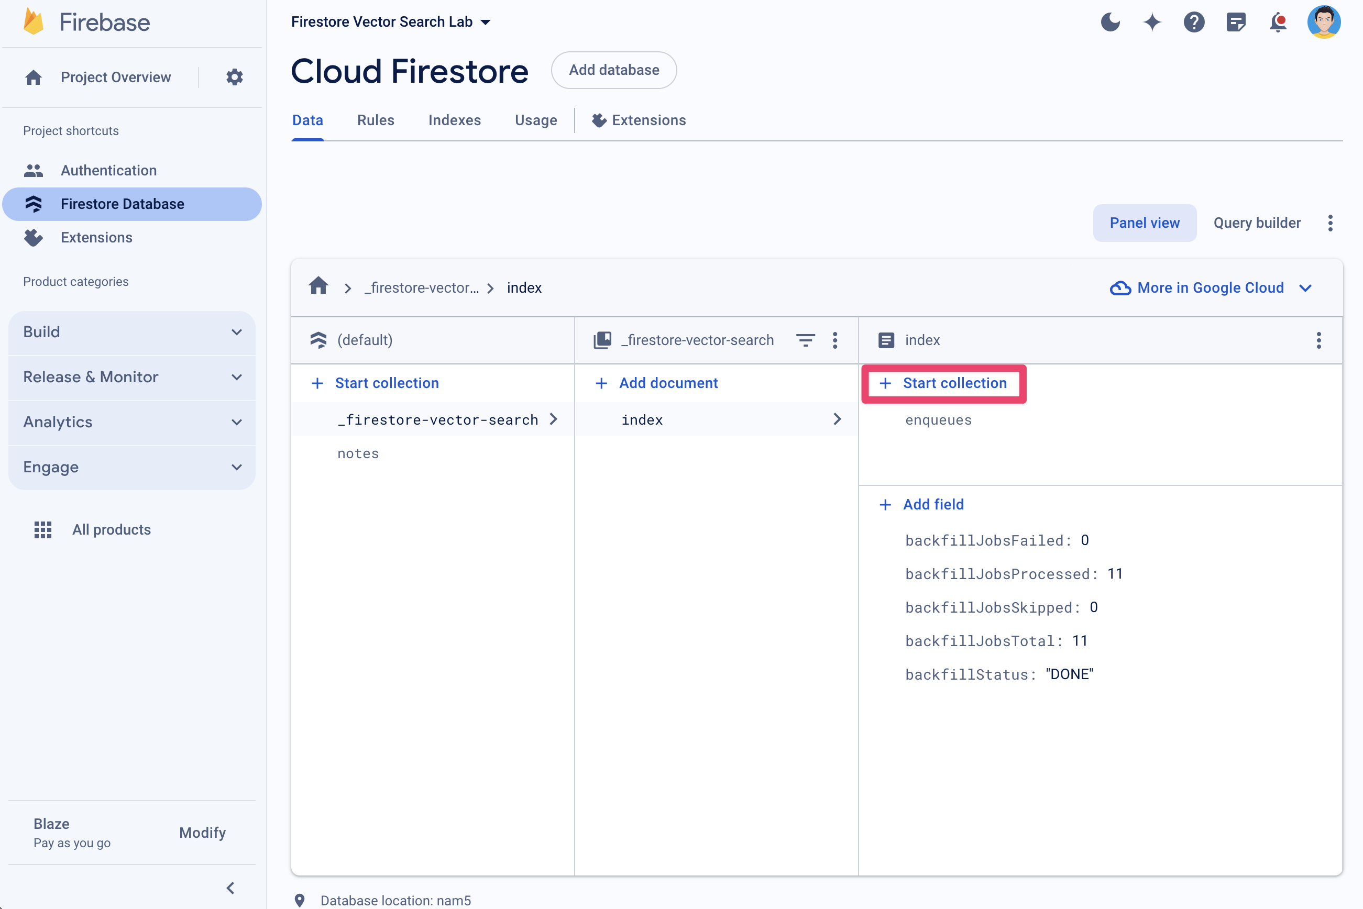Click the Start collection button in index panel
The width and height of the screenshot is (1363, 909).
pos(944,382)
